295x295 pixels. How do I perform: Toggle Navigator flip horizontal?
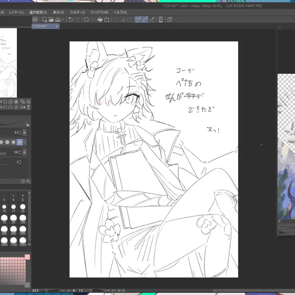(23, 107)
